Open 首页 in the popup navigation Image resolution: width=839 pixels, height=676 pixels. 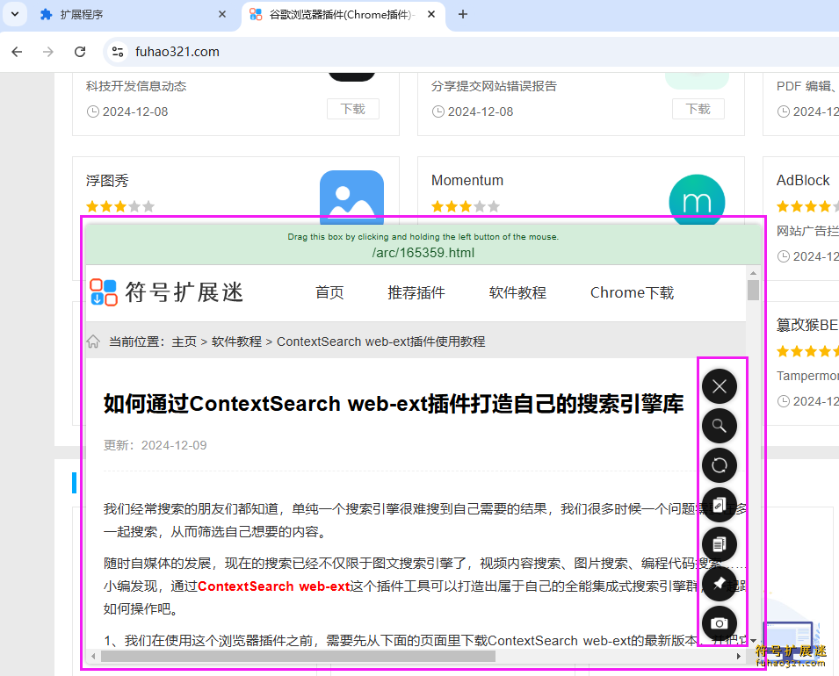click(329, 292)
